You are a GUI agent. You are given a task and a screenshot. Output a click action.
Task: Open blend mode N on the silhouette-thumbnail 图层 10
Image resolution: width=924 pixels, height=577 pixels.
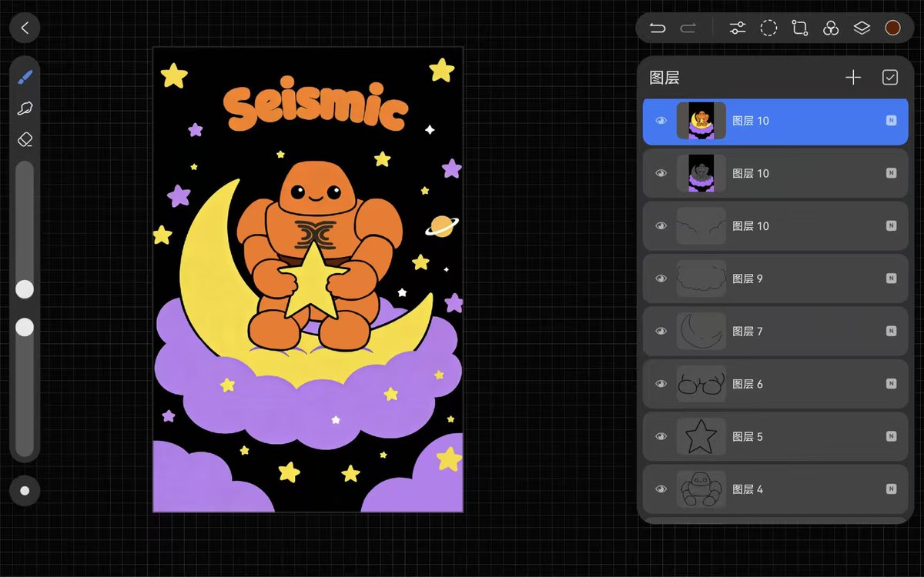(891, 173)
